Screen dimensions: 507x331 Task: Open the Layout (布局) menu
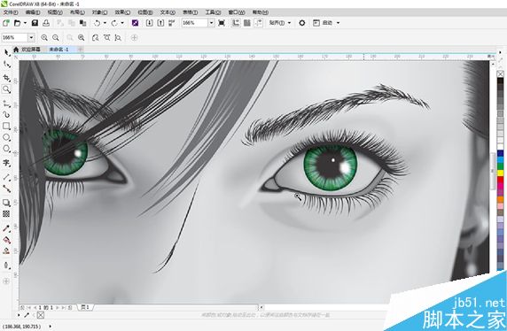click(77, 12)
